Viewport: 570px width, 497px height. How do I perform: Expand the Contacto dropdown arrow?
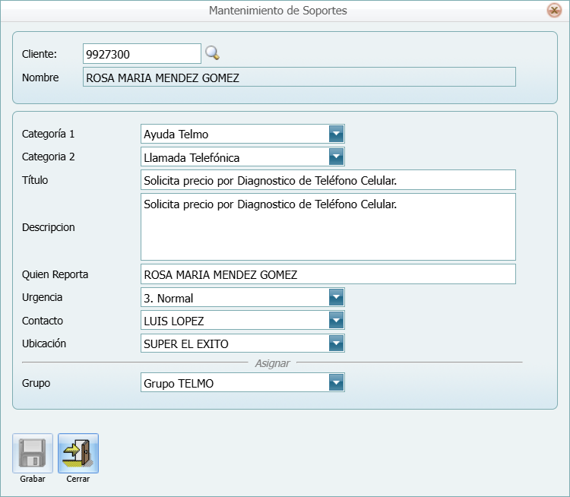336,320
